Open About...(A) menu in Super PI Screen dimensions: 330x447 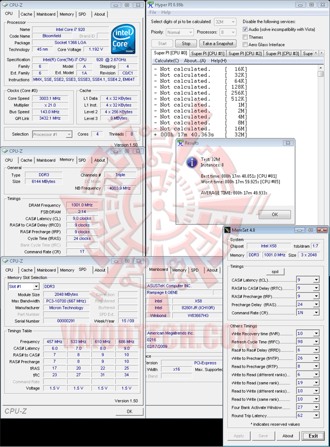click(195, 61)
